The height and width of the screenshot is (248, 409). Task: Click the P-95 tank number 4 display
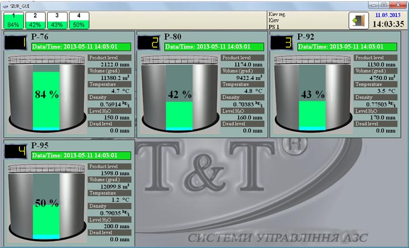[x=16, y=151]
